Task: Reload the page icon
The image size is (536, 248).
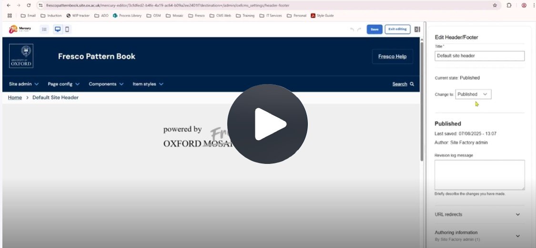Action: click(29, 5)
